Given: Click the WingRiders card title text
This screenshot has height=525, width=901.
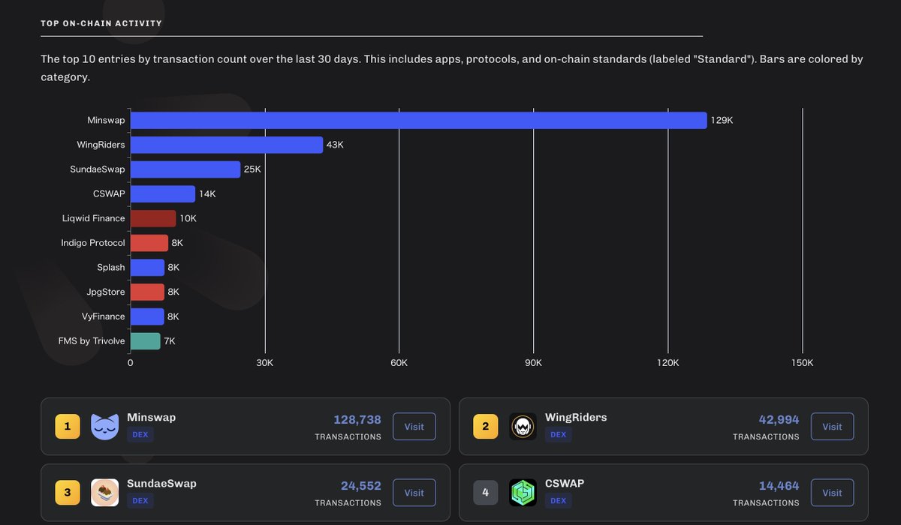Looking at the screenshot, I should 576,417.
